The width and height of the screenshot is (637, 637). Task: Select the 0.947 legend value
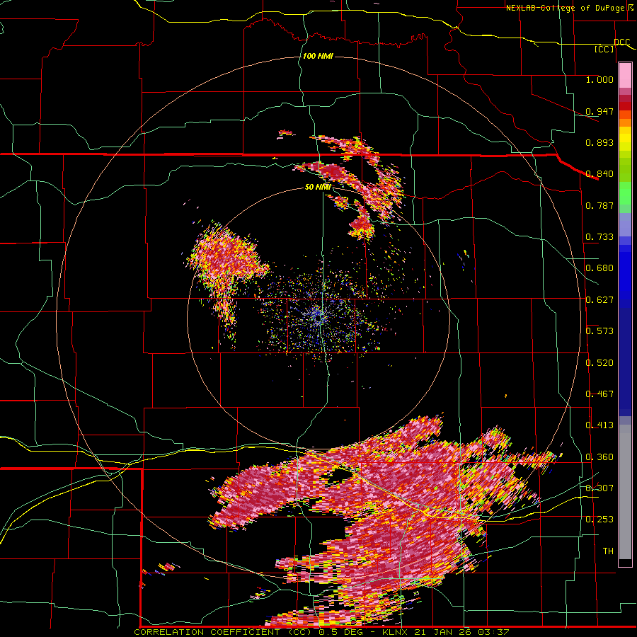599,111
